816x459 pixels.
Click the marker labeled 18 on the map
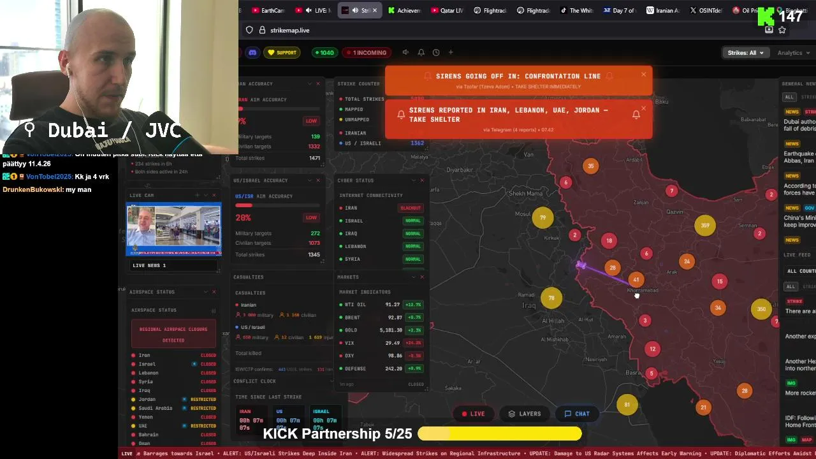pyautogui.click(x=609, y=240)
